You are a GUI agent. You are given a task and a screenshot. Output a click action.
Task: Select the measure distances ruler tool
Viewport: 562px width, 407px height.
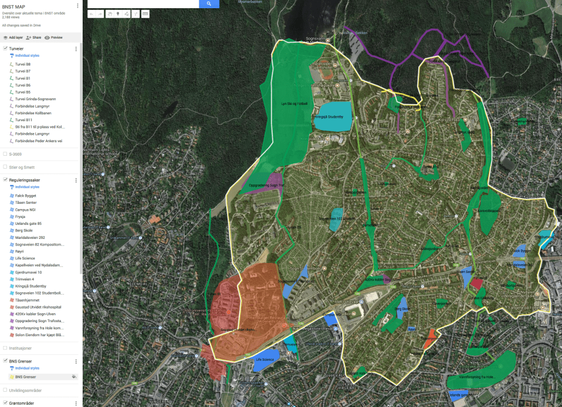[x=145, y=13]
